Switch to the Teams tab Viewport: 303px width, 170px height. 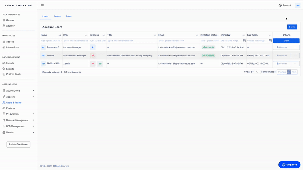click(x=57, y=16)
